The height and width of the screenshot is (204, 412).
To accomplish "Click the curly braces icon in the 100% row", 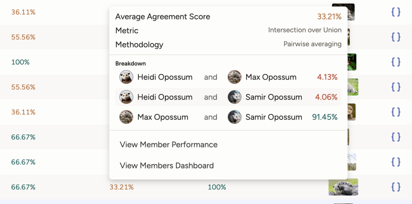I will pos(396,62).
